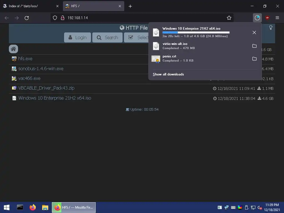This screenshot has width=284, height=213.
Task: Cancel the Windows 10 Enterprise ISO download
Action: coord(254,32)
